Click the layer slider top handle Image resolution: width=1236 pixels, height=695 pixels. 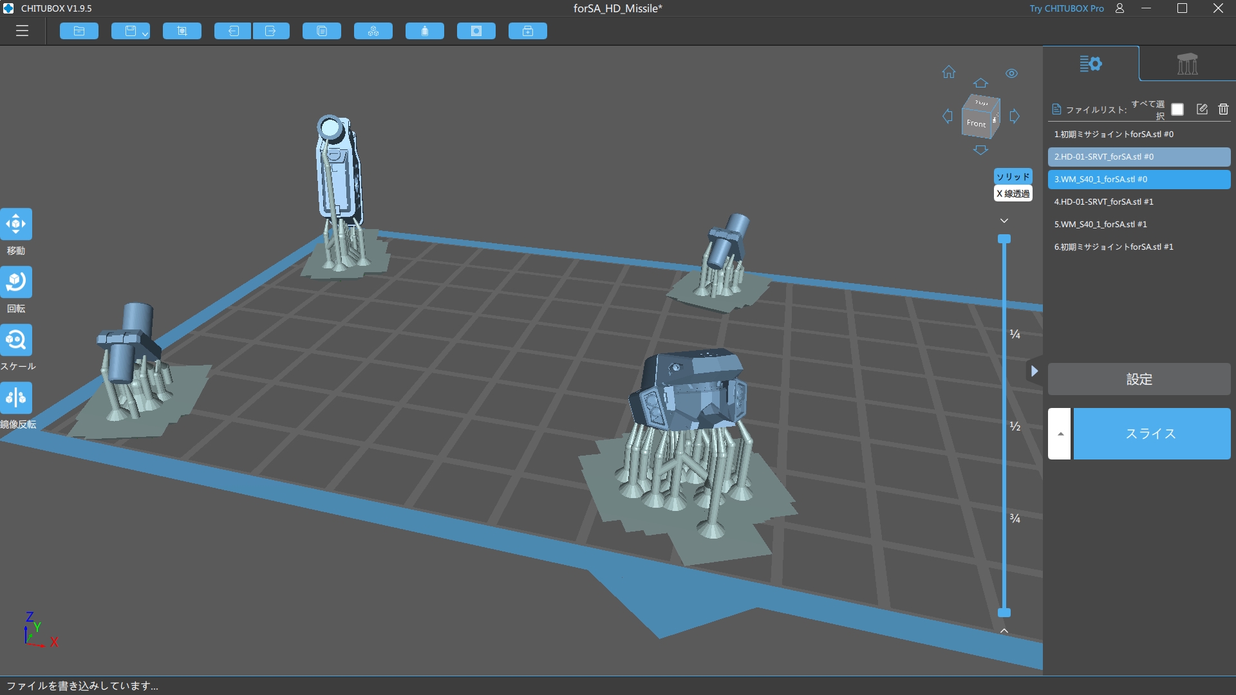pos(1004,239)
